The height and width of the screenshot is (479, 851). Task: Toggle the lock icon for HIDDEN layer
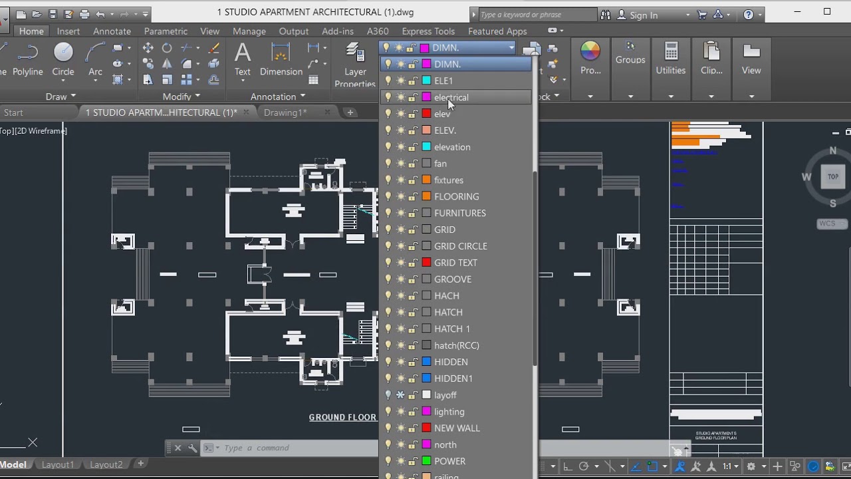coord(413,362)
